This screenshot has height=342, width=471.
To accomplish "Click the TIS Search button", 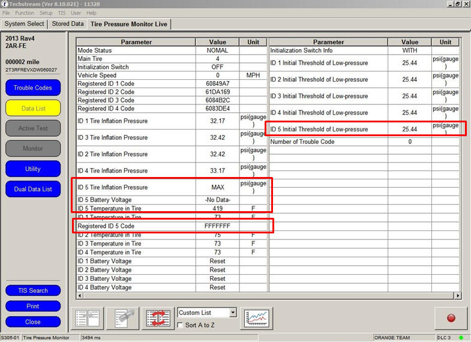I will click(33, 290).
